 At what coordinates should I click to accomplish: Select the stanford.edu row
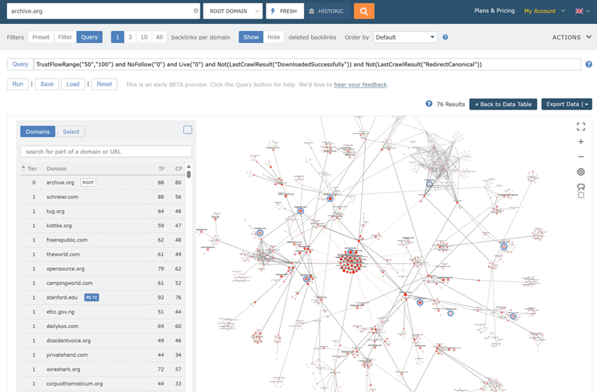click(x=103, y=297)
